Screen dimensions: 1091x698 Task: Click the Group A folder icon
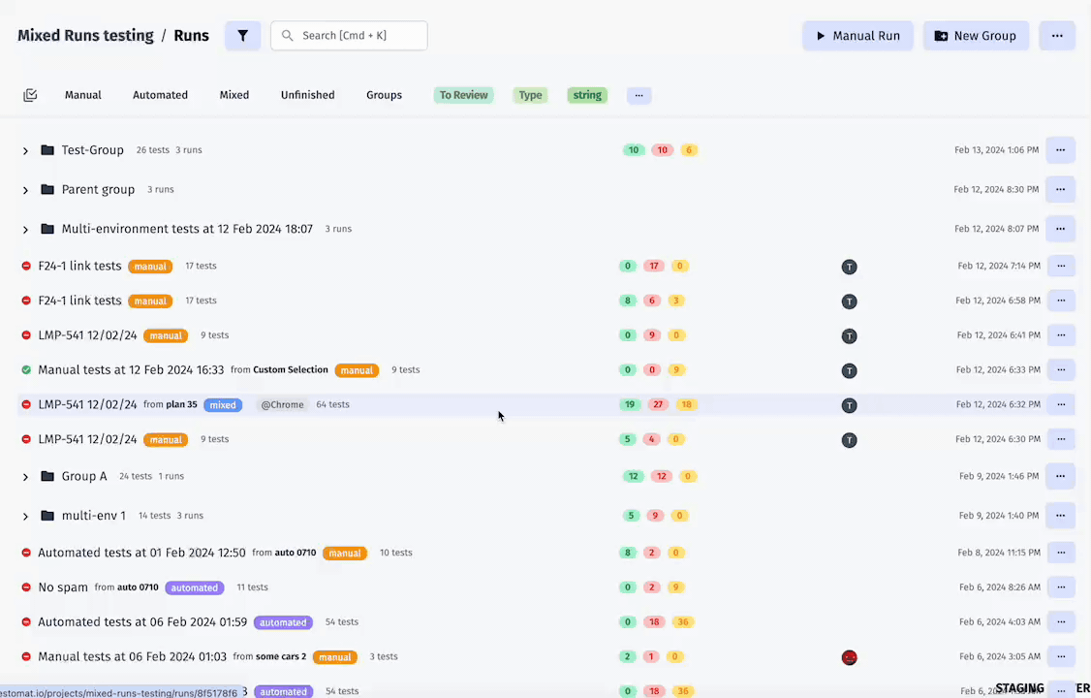pos(47,476)
